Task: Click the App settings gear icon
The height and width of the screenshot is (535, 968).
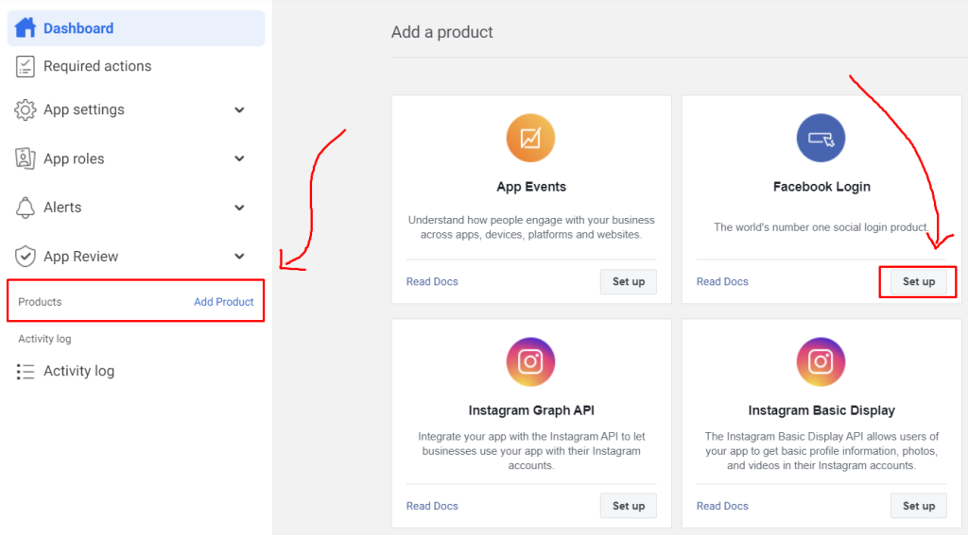Action: click(26, 109)
